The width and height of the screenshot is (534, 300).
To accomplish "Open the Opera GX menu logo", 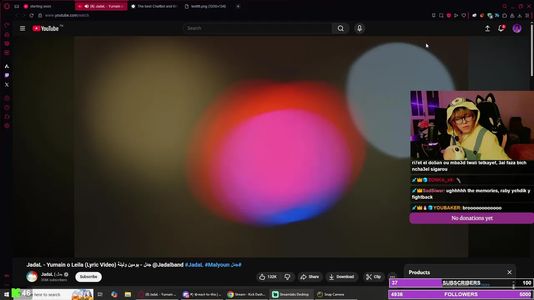I will point(7,6).
